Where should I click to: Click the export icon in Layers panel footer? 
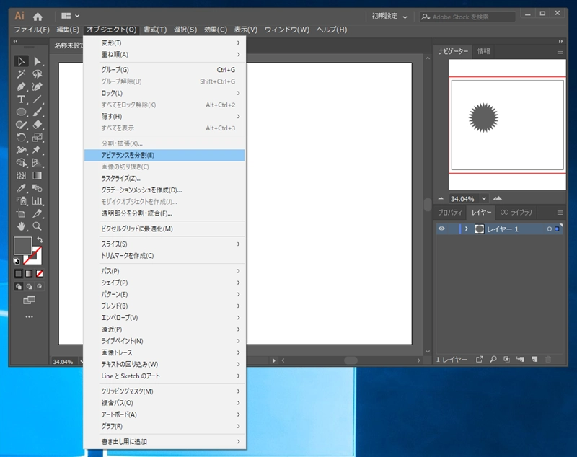click(479, 359)
